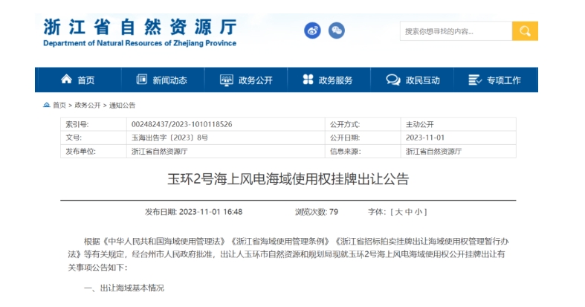Click the 政务服务 four-squares icon
The image size is (585, 307).
pyautogui.click(x=308, y=79)
